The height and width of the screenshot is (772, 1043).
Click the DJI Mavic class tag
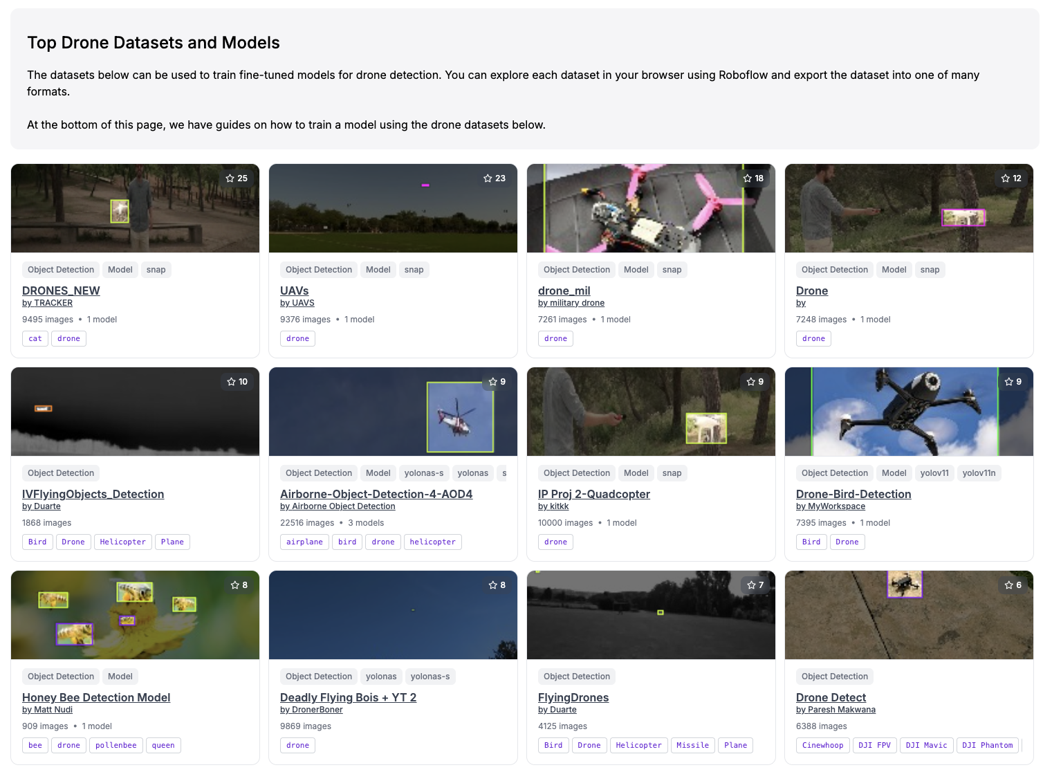point(926,746)
